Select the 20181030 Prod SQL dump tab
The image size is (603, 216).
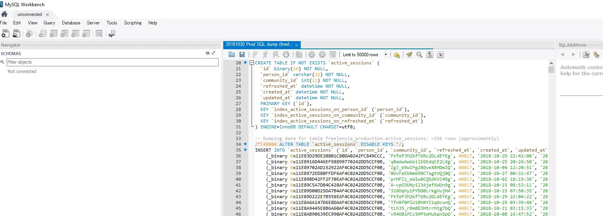[259, 45]
